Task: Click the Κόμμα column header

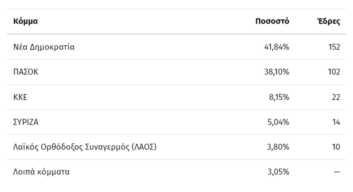Action: (x=25, y=22)
